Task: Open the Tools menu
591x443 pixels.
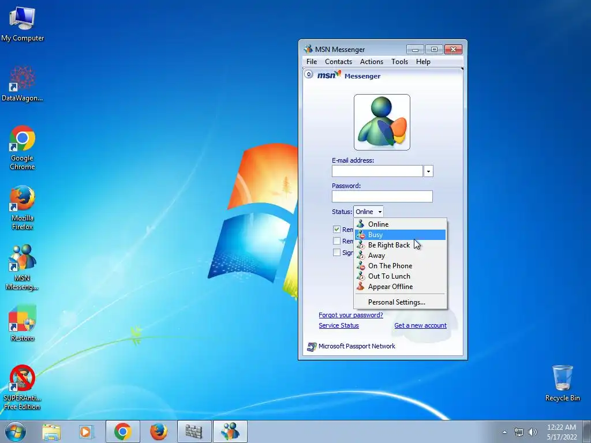Action: (399, 61)
